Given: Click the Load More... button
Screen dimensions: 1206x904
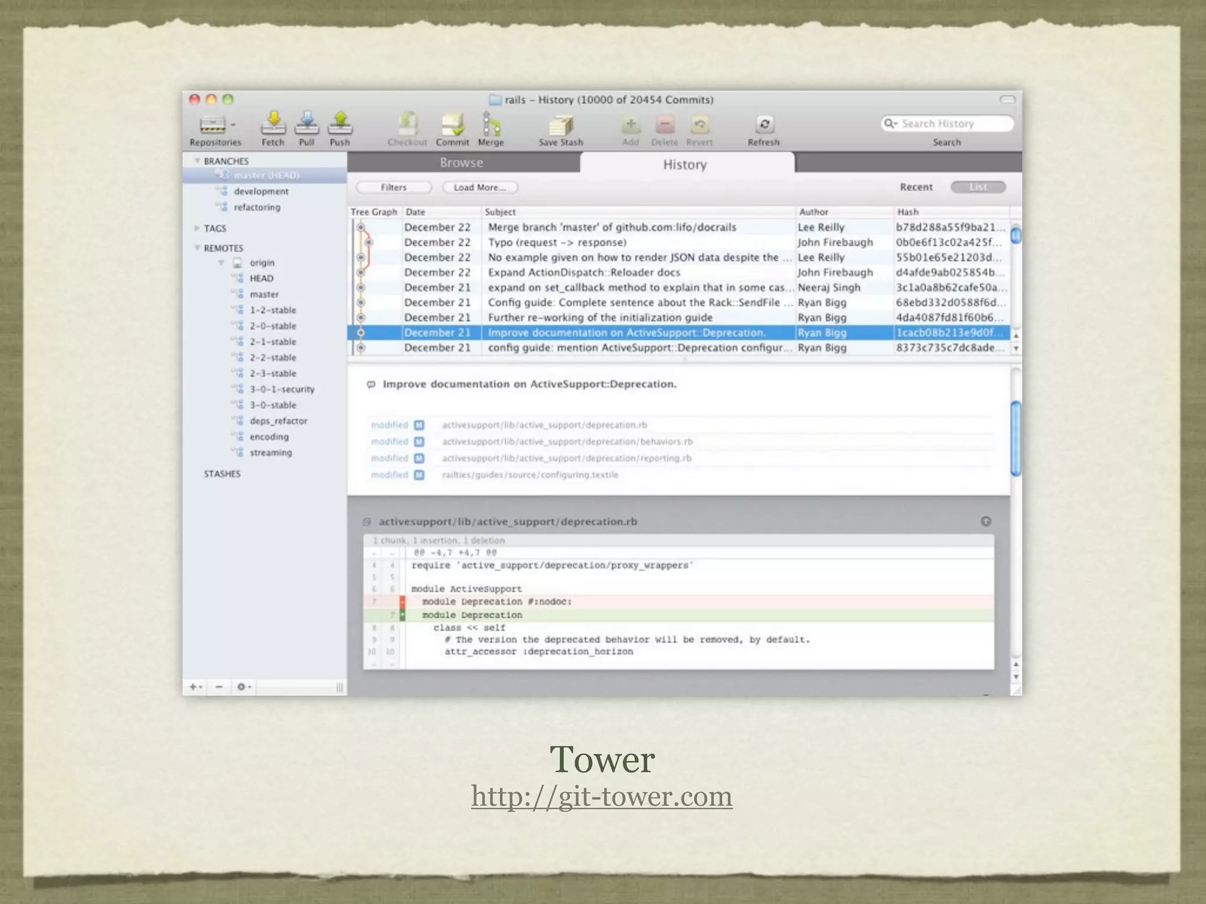Looking at the screenshot, I should click(x=480, y=187).
